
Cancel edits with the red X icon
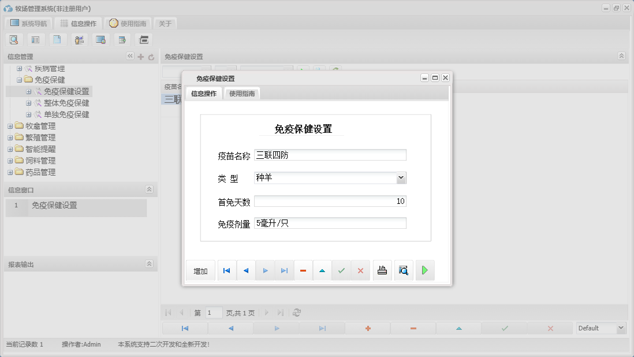click(x=360, y=270)
